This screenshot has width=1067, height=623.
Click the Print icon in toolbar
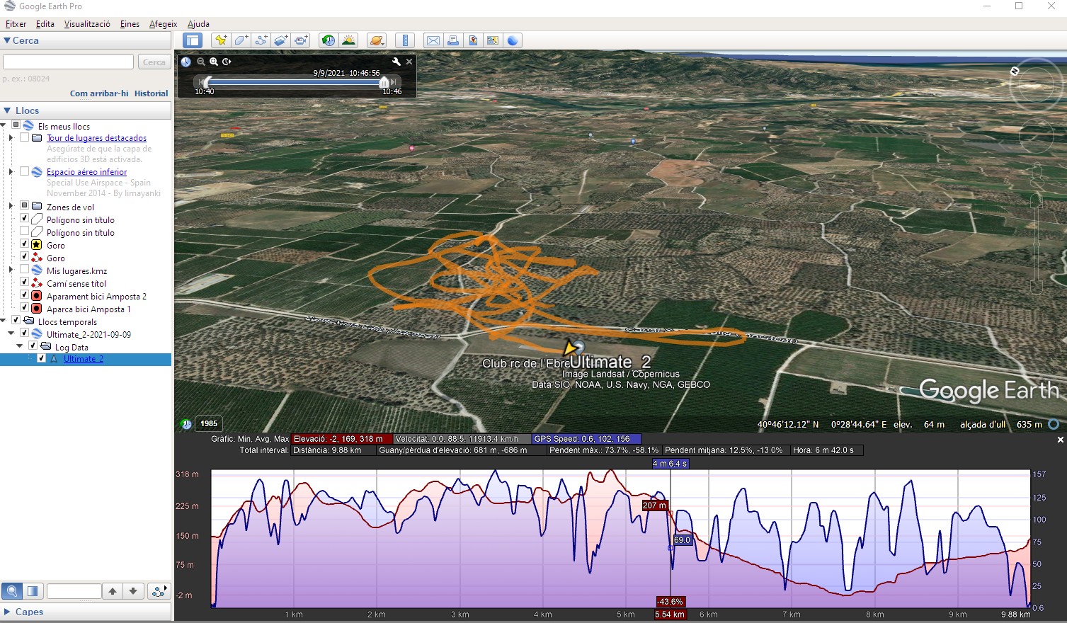coord(453,40)
